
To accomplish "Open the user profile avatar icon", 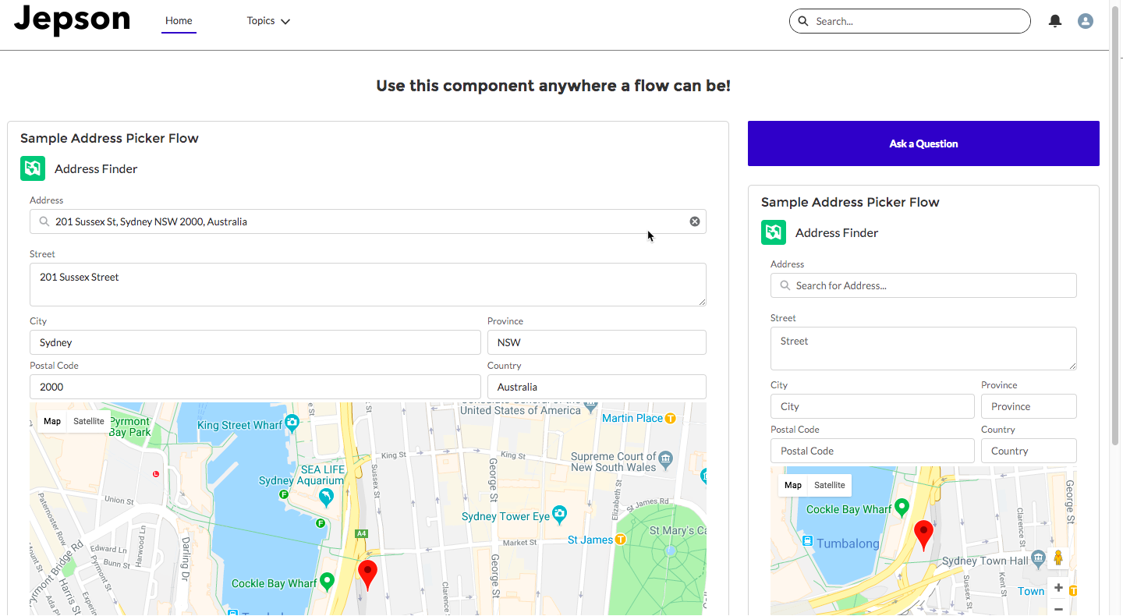I will pyautogui.click(x=1086, y=21).
